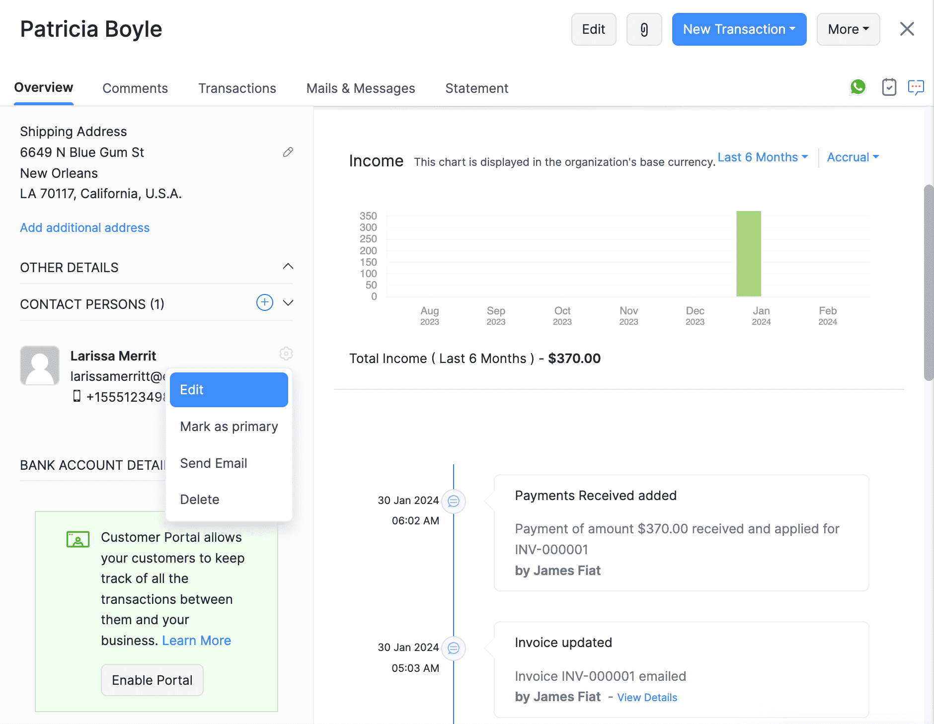
Task: Collapse the Other Details section
Action: [x=288, y=267]
